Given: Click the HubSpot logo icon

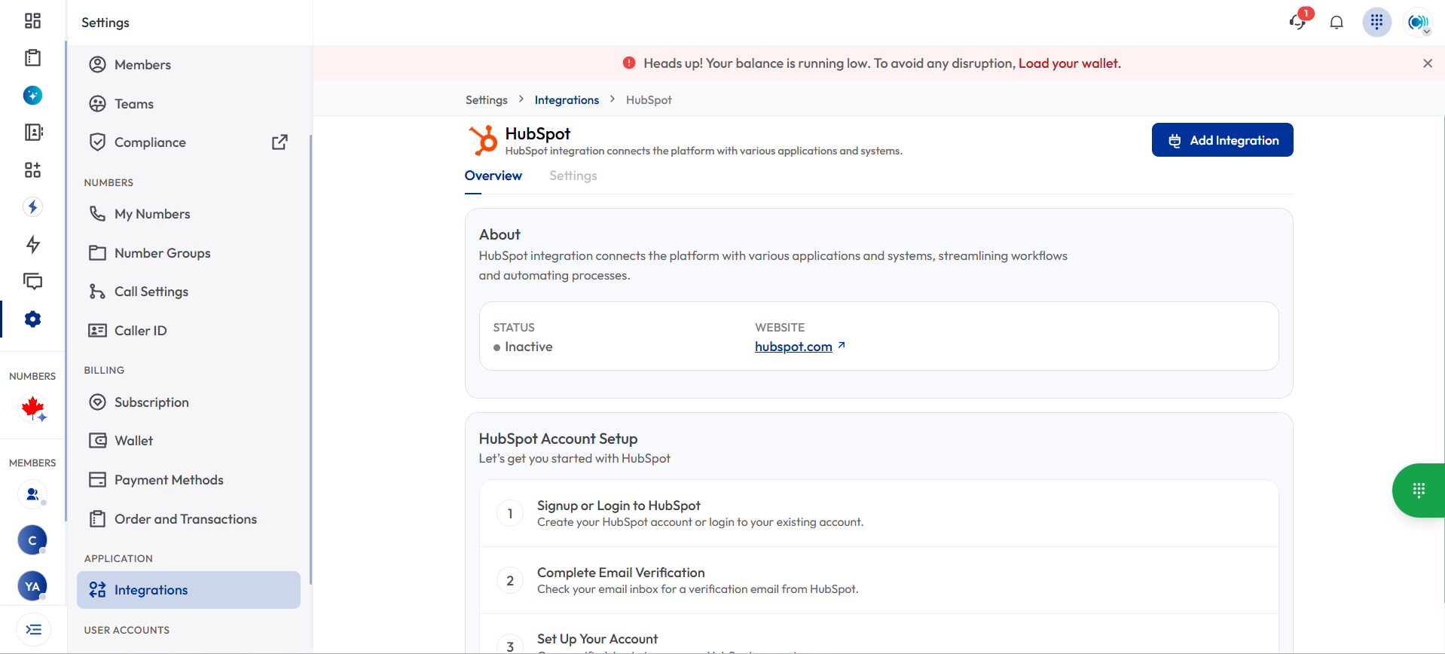Looking at the screenshot, I should coord(483,140).
